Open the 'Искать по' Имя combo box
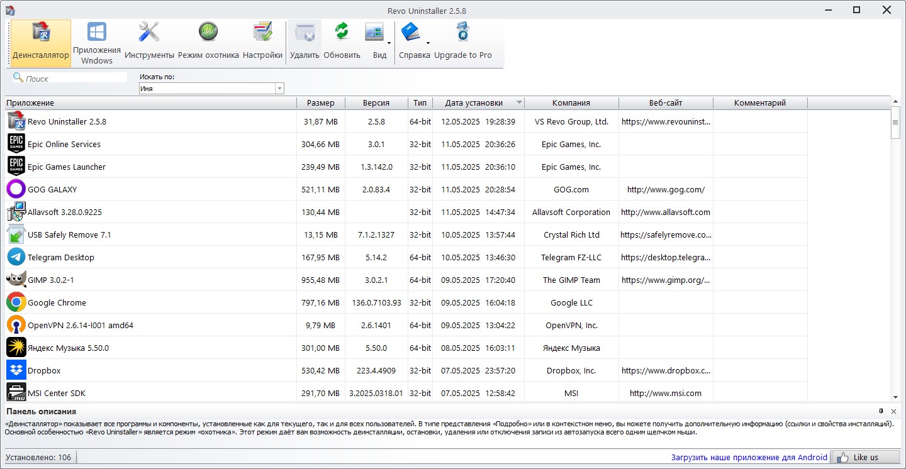The width and height of the screenshot is (906, 469). coord(212,89)
